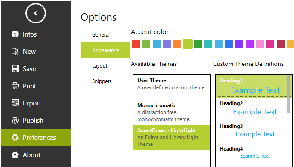Select the highlighted lime accent swatch

pyautogui.click(x=188, y=44)
